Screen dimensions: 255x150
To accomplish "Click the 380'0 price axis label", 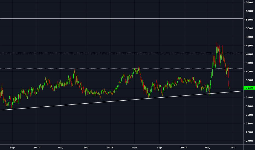I will (250, 80).
